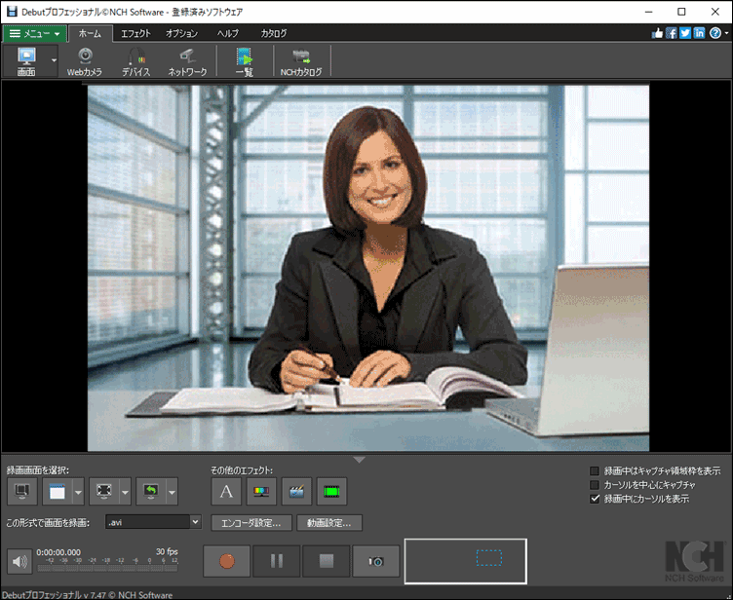Expand the window capture dropdown arrow
This screenshot has width=733, height=600.
(x=78, y=491)
